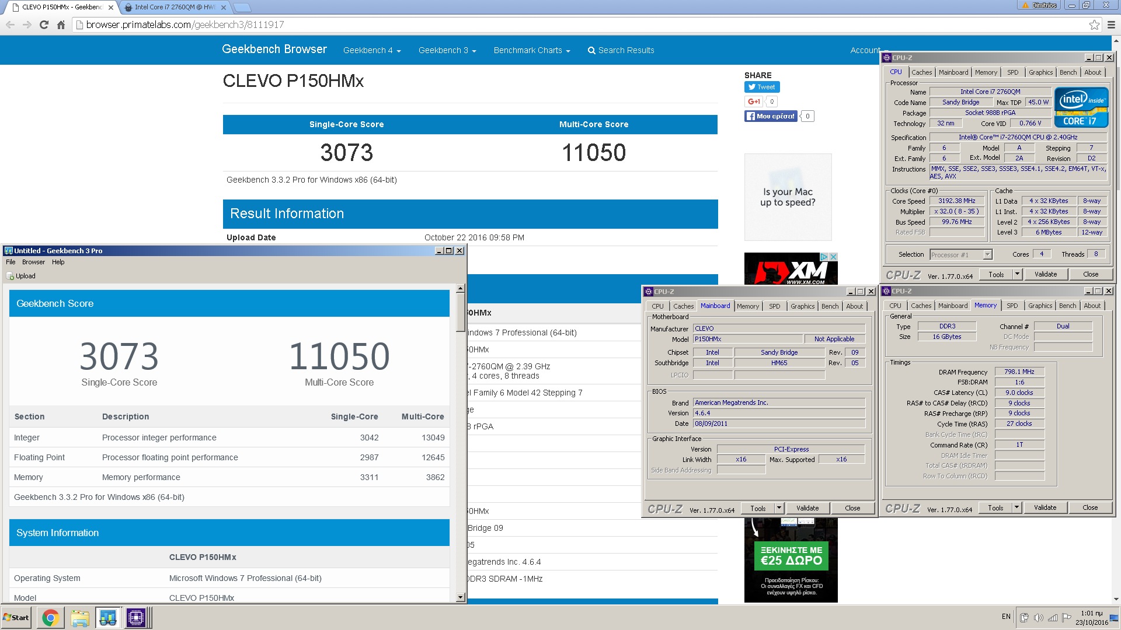Click the Google+ share button
This screenshot has height=630, width=1121.
[754, 101]
